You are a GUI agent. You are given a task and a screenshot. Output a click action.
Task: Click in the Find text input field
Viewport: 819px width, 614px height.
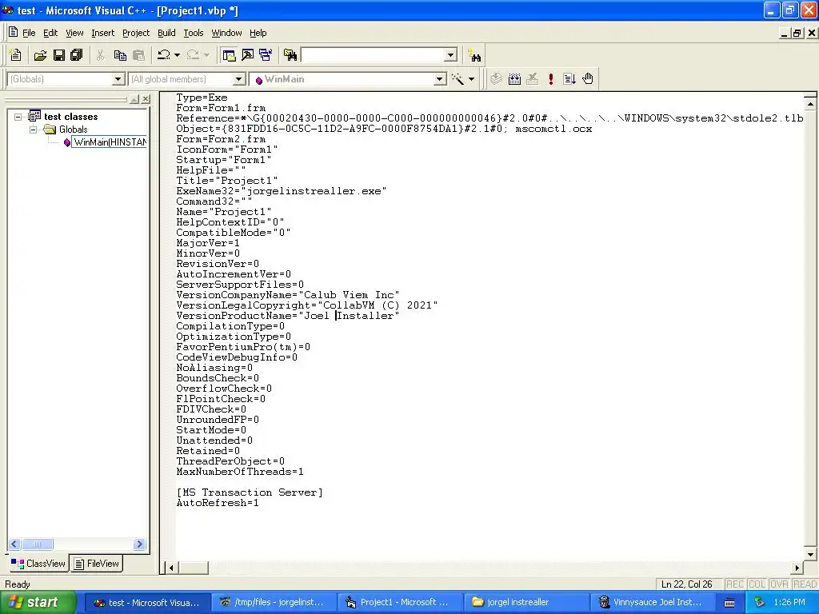(373, 55)
